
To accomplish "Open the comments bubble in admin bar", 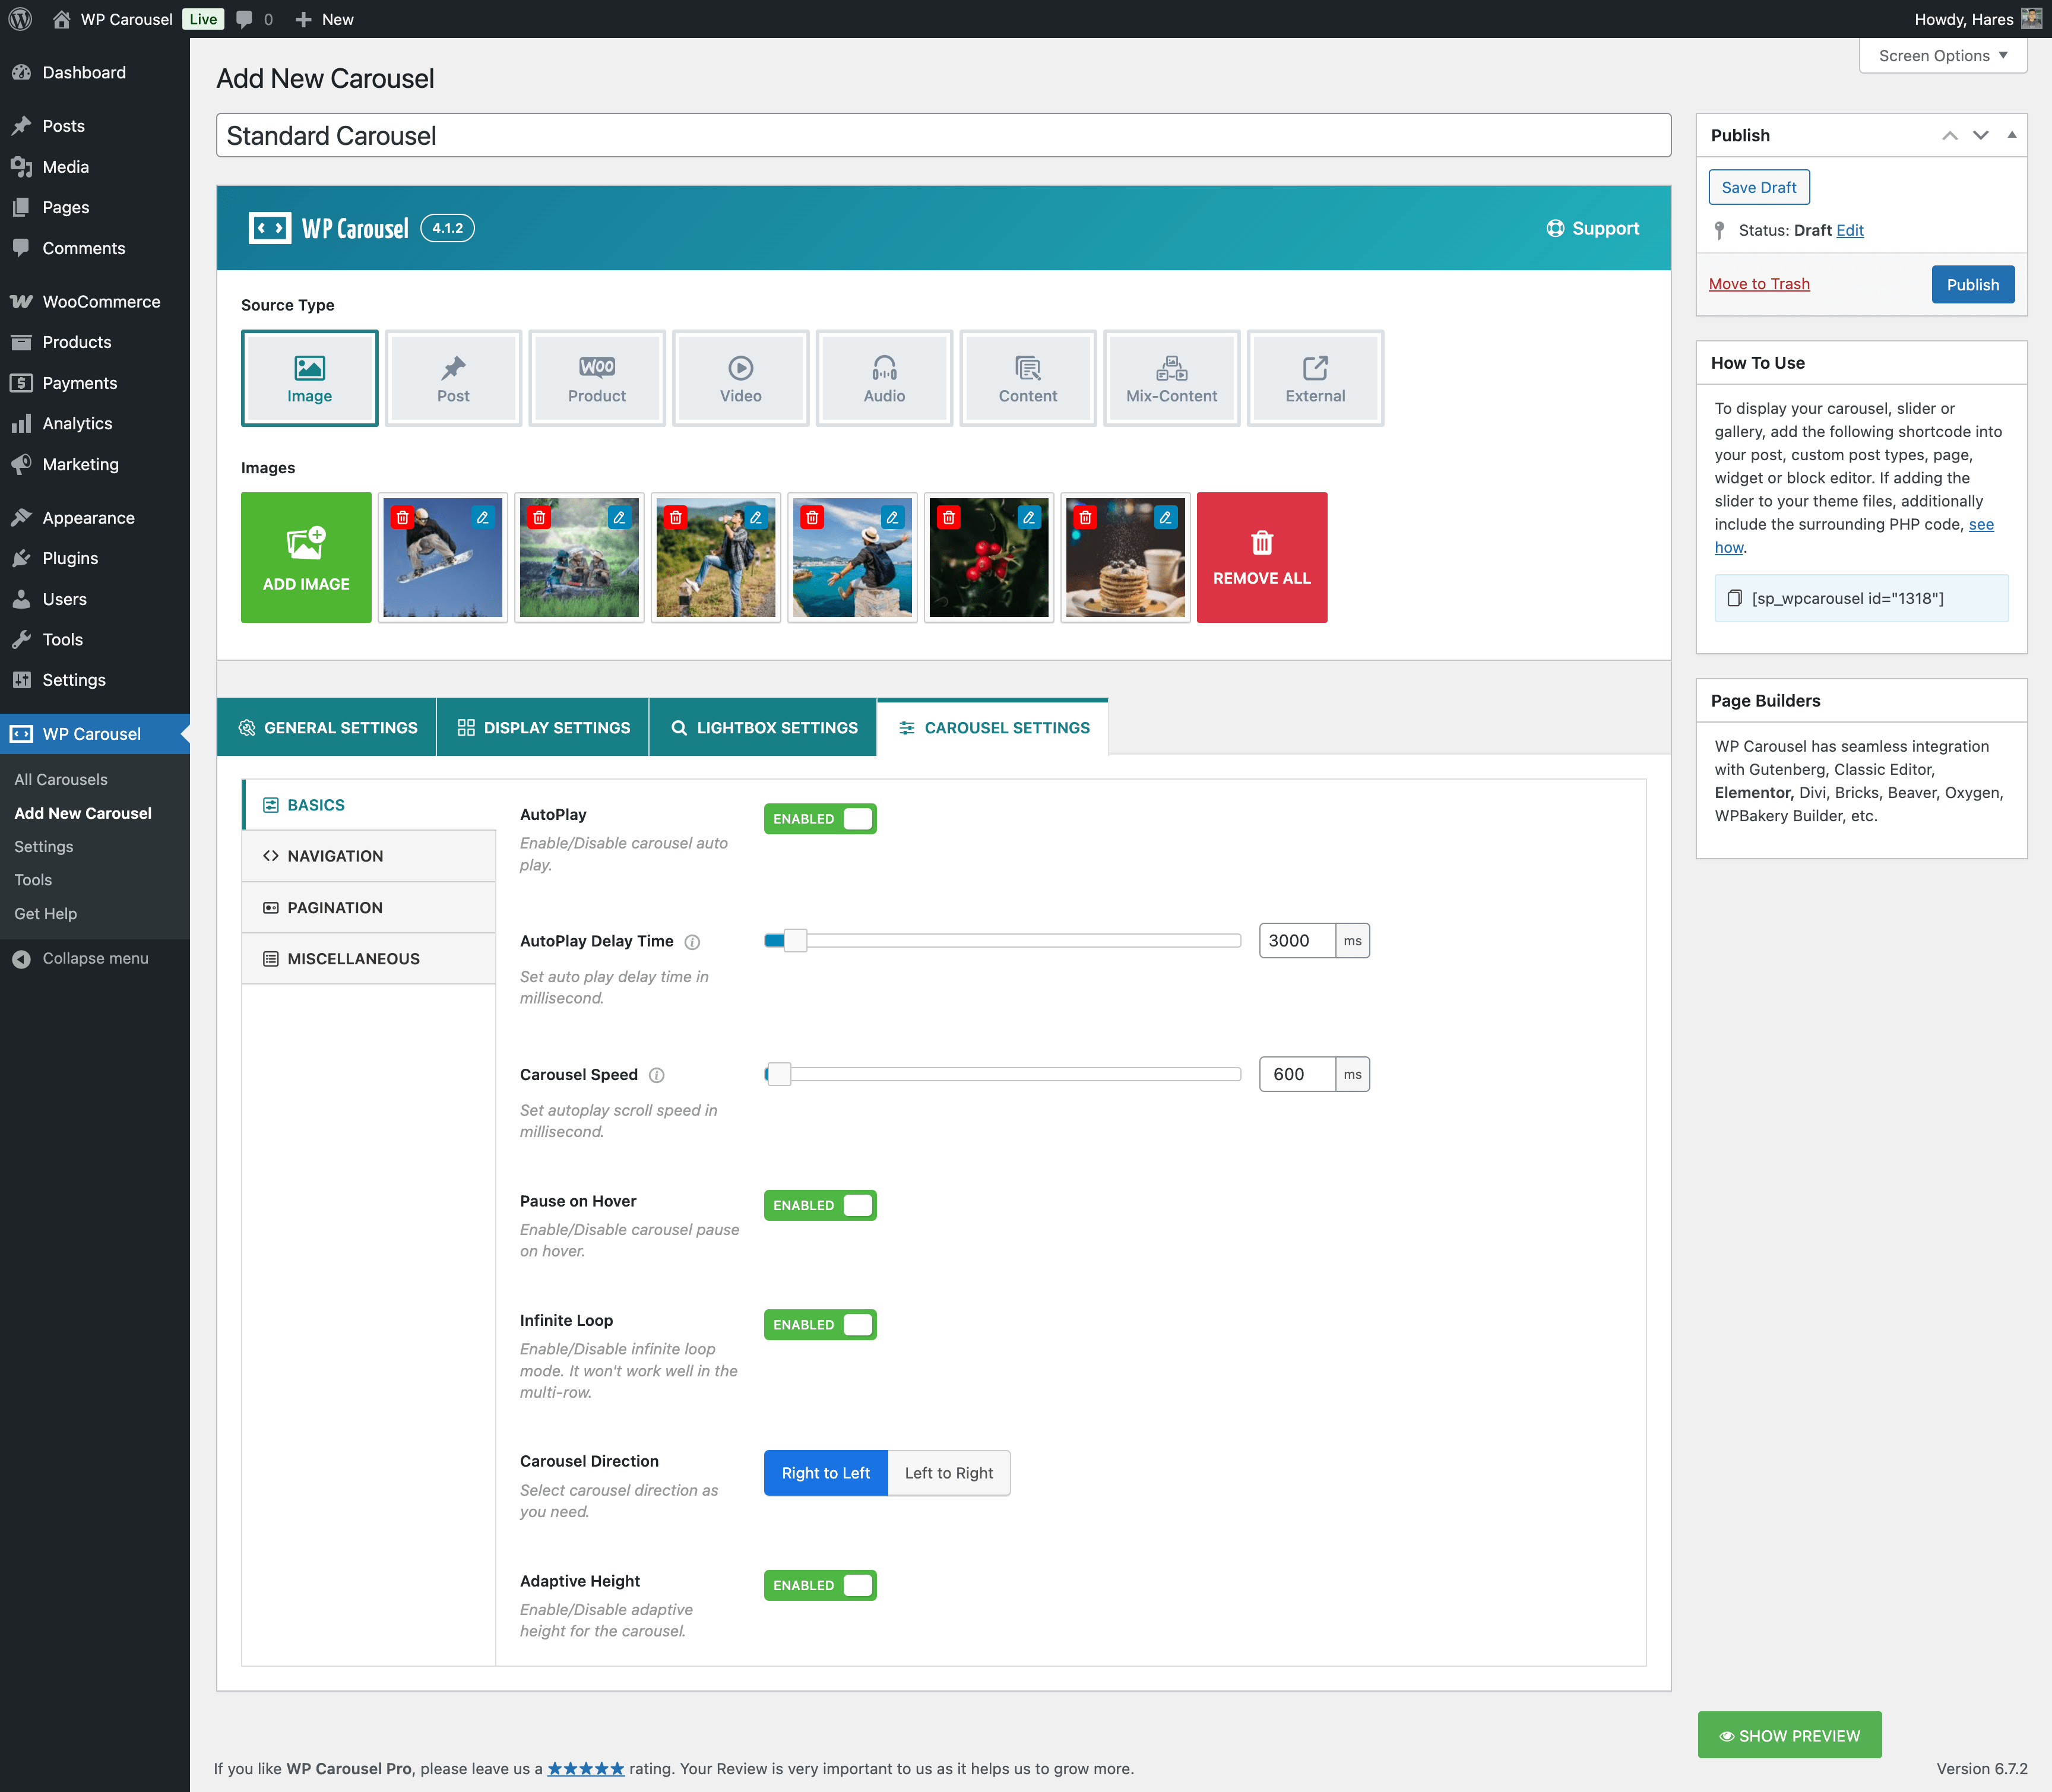I will [x=254, y=19].
